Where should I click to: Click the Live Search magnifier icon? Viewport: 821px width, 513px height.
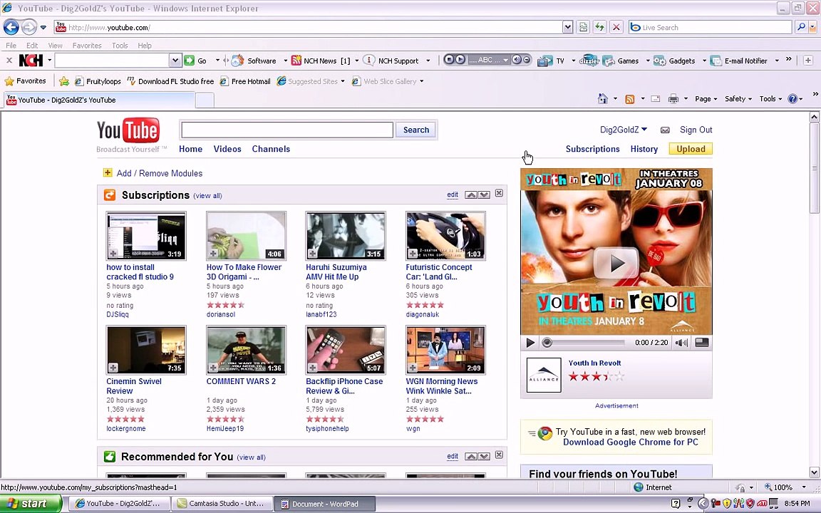click(x=800, y=27)
